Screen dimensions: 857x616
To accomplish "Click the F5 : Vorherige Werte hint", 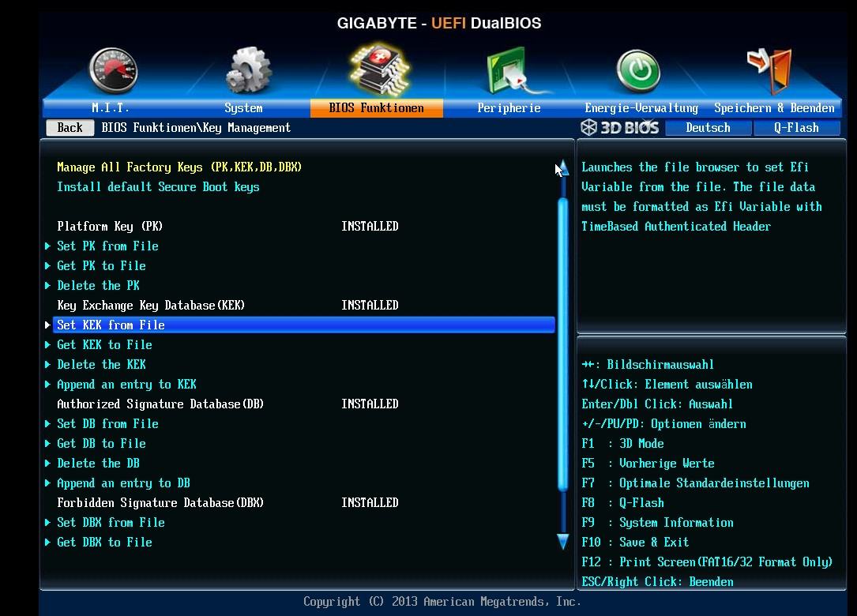I will (x=648, y=463).
